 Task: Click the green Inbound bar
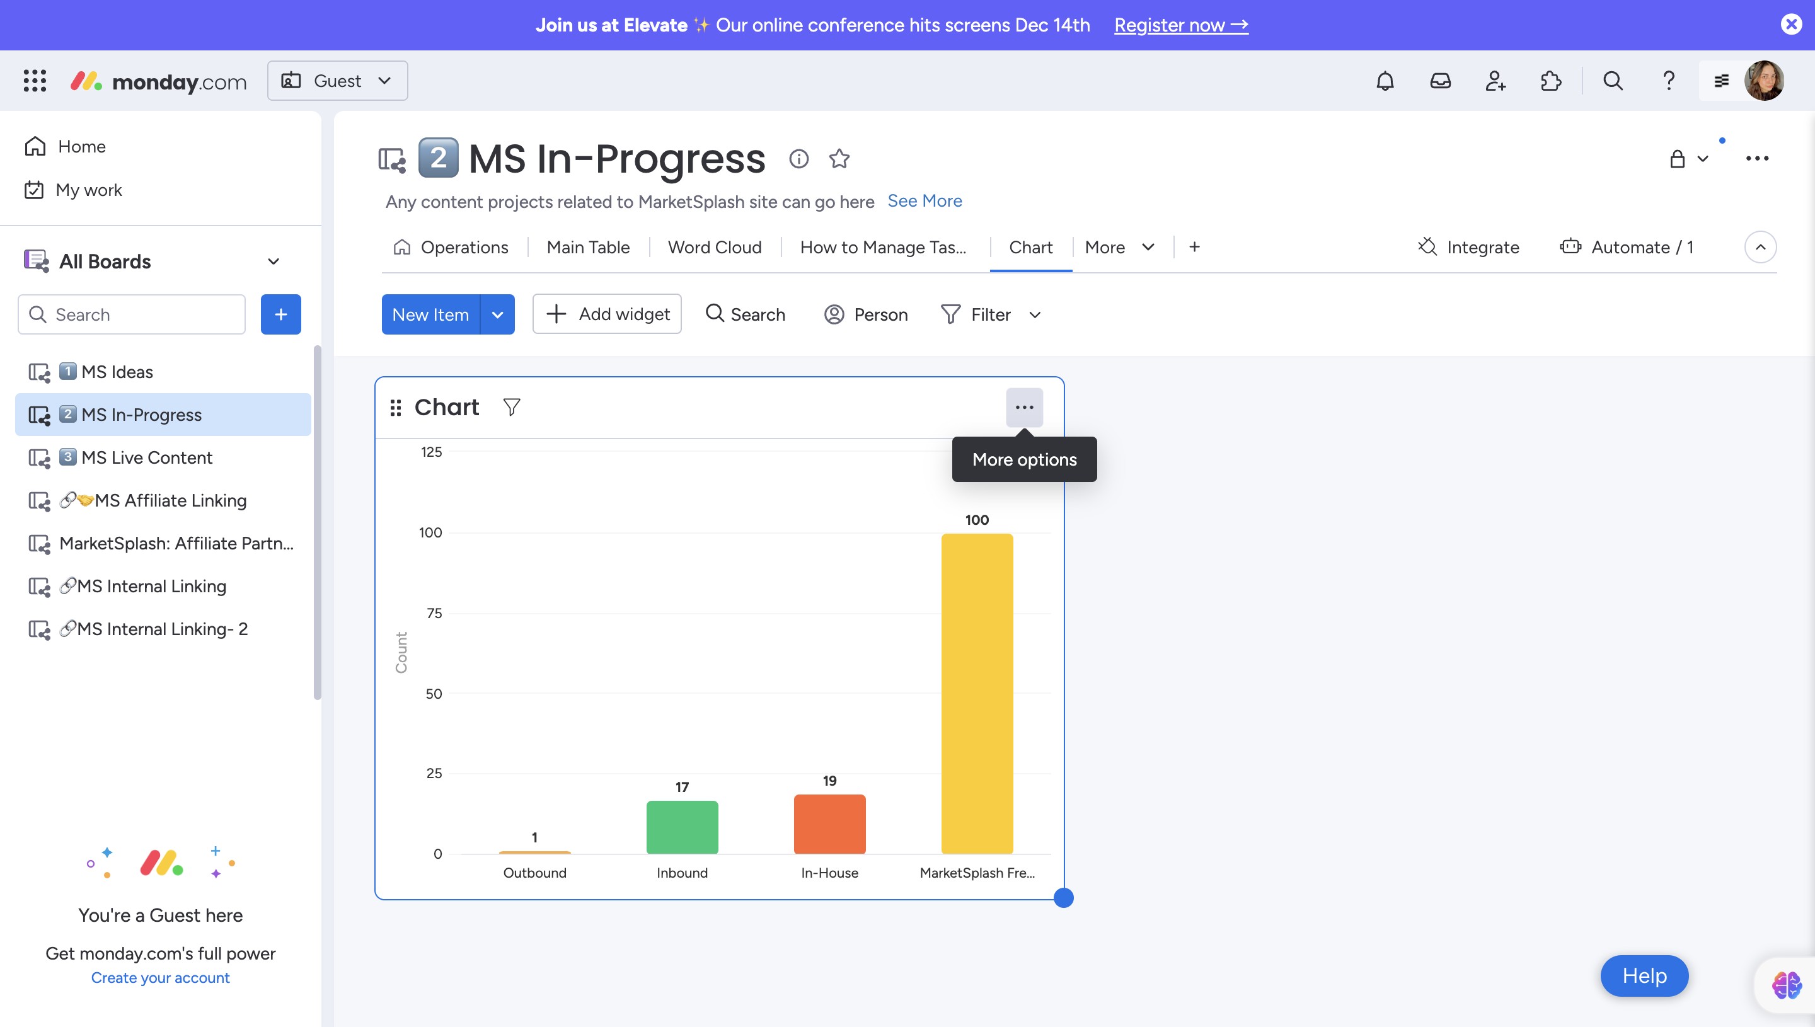(x=682, y=827)
